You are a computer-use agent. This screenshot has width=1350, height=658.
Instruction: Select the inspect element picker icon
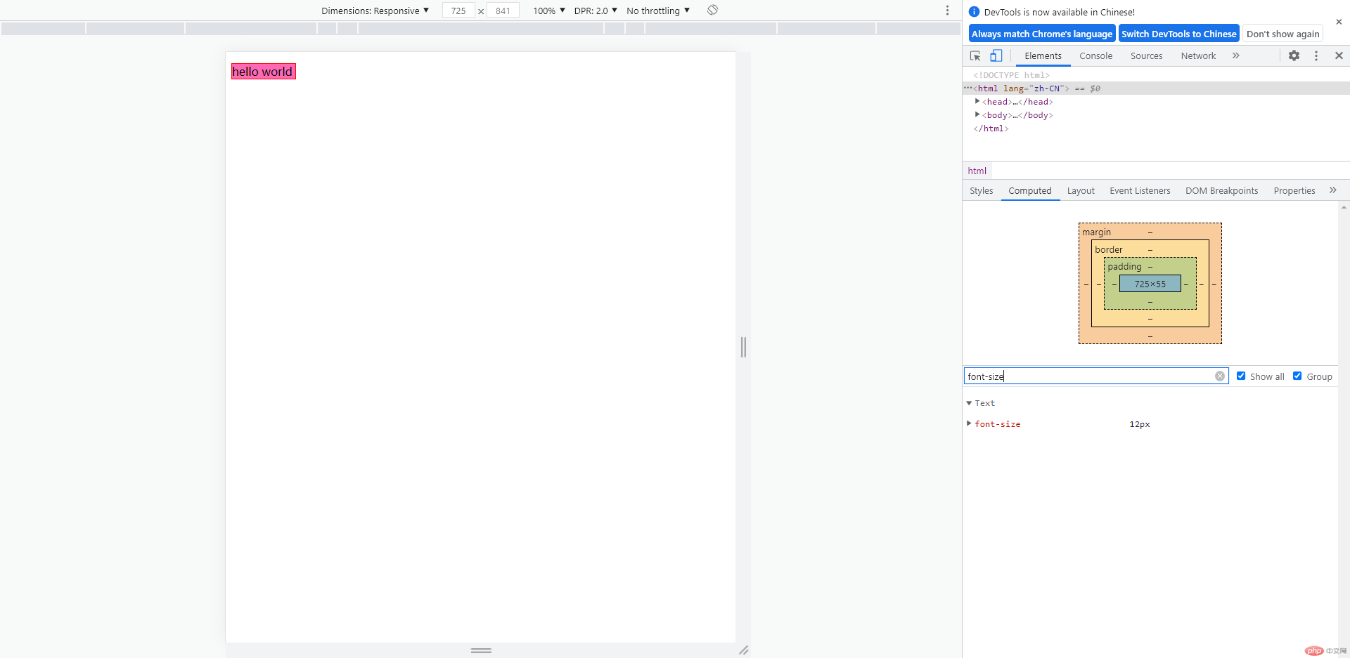pos(975,55)
